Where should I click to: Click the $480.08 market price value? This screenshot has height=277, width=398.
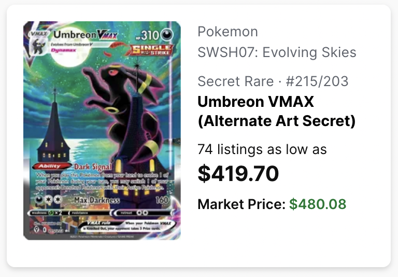tap(318, 204)
